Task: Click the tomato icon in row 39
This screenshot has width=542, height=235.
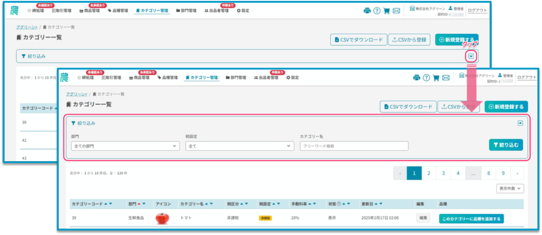Action: pyautogui.click(x=162, y=218)
